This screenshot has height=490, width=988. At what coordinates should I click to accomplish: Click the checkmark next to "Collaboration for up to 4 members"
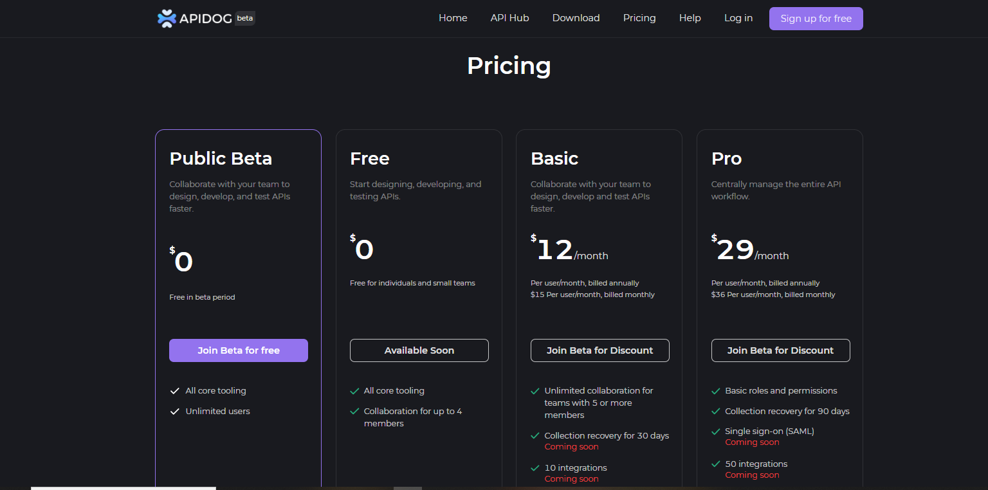point(354,412)
